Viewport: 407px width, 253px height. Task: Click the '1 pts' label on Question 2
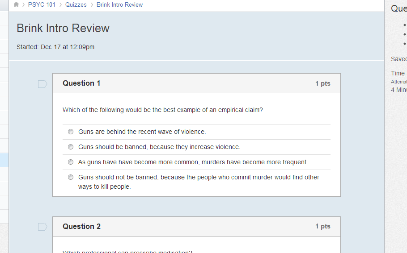322,226
